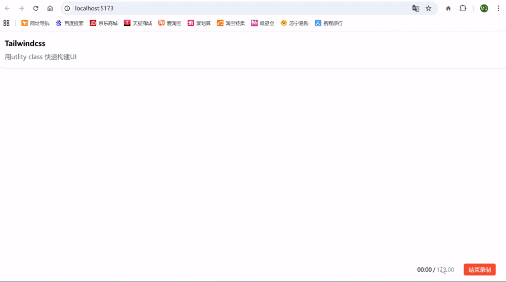This screenshot has height=282, width=506.
Task: Click the 00:00 recording elapsed time
Action: click(424, 270)
